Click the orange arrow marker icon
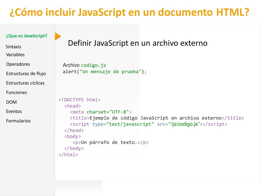Viewport: 261px width, 196px height. [x=58, y=36]
